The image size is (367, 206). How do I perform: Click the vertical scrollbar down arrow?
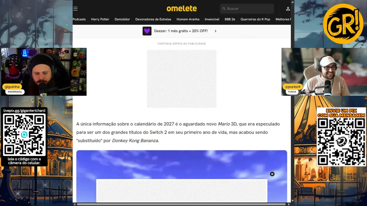point(292,201)
